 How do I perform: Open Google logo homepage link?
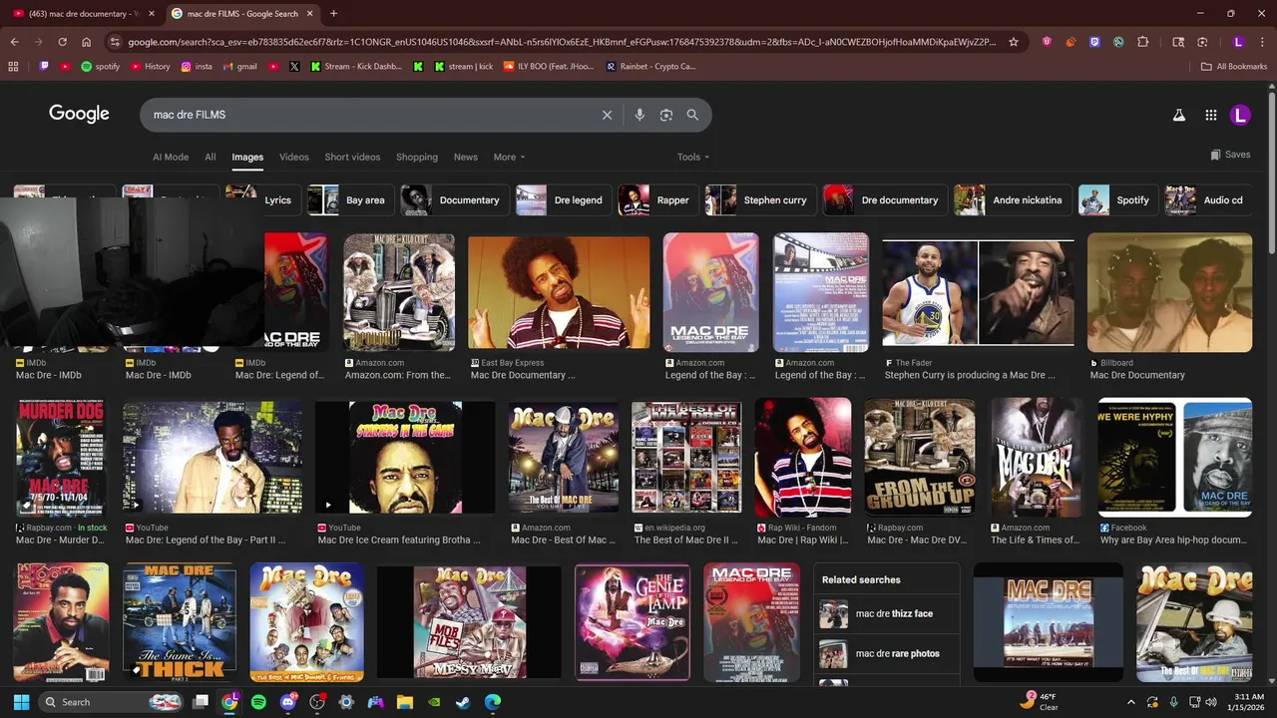point(79,114)
